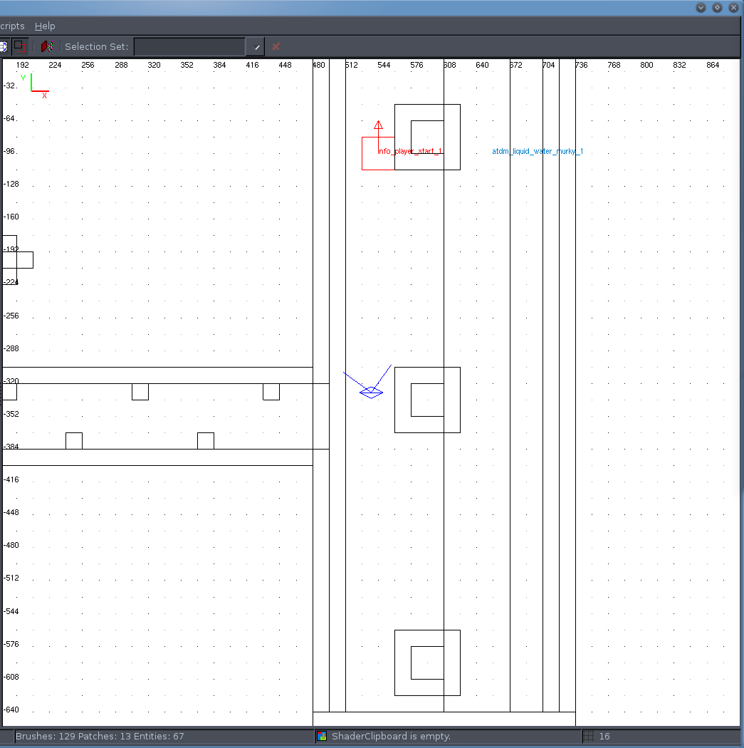Click the ShaderClipboard icon in status bar
Screen dimensions: 744x748
[322, 736]
